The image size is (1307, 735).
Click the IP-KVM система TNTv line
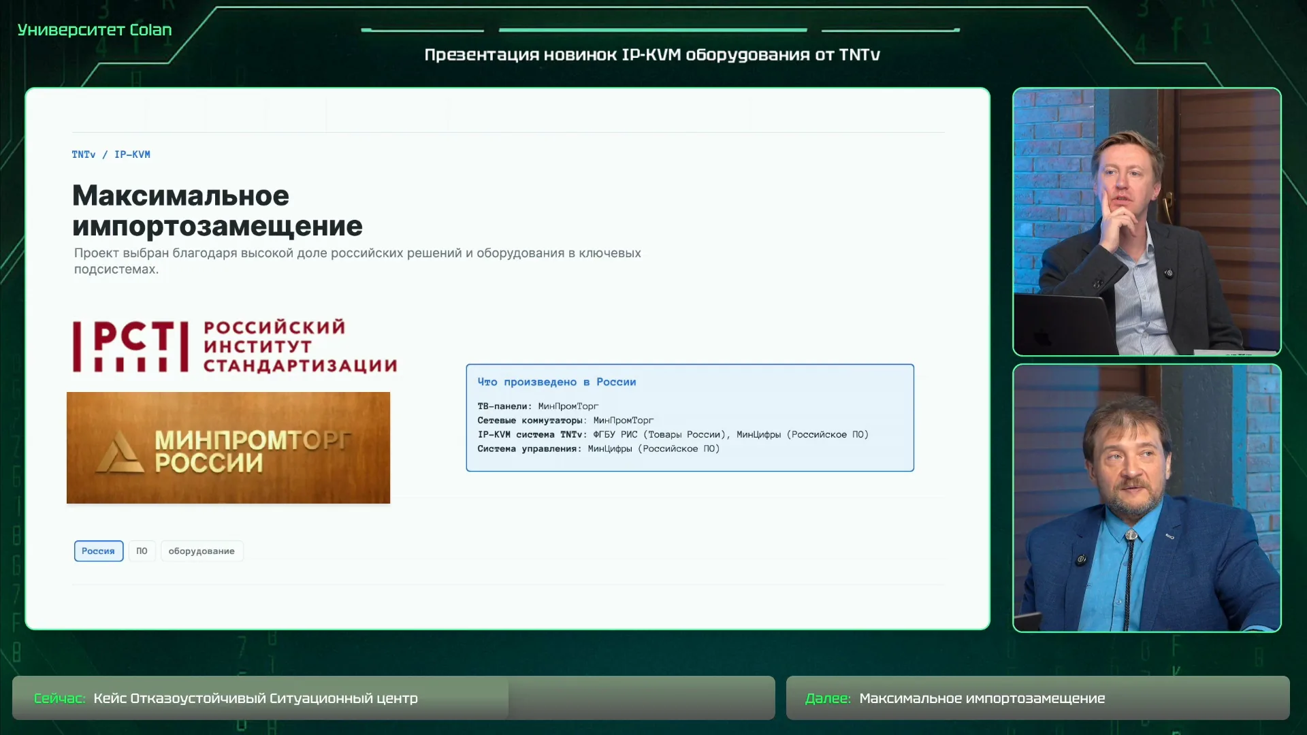click(673, 435)
